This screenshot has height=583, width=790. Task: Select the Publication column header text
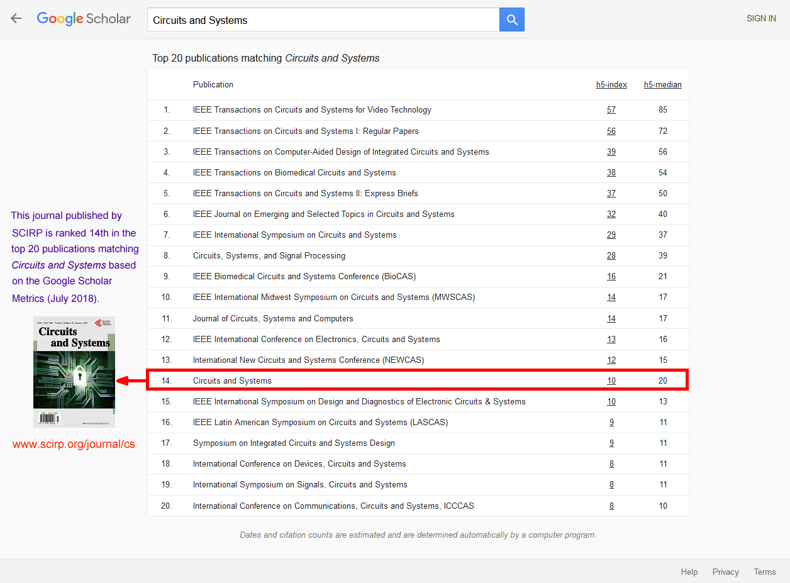coord(213,84)
